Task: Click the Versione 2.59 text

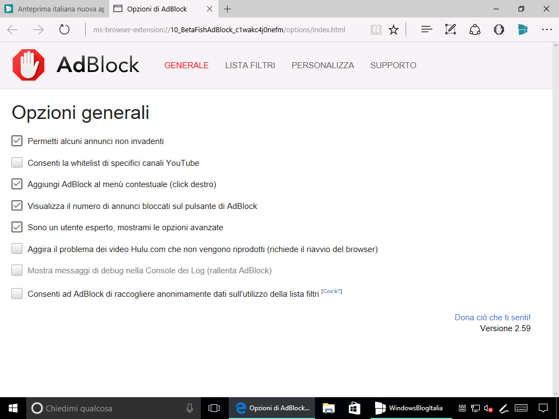Action: (x=505, y=328)
